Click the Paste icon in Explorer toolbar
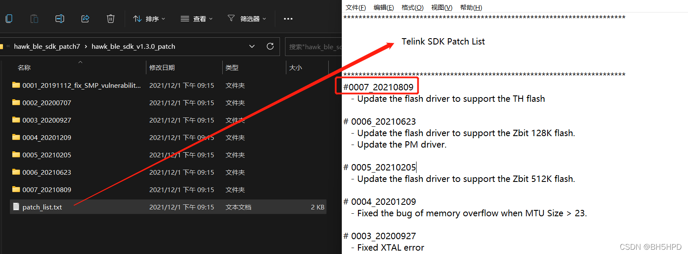This screenshot has height=254, width=688. 34,19
